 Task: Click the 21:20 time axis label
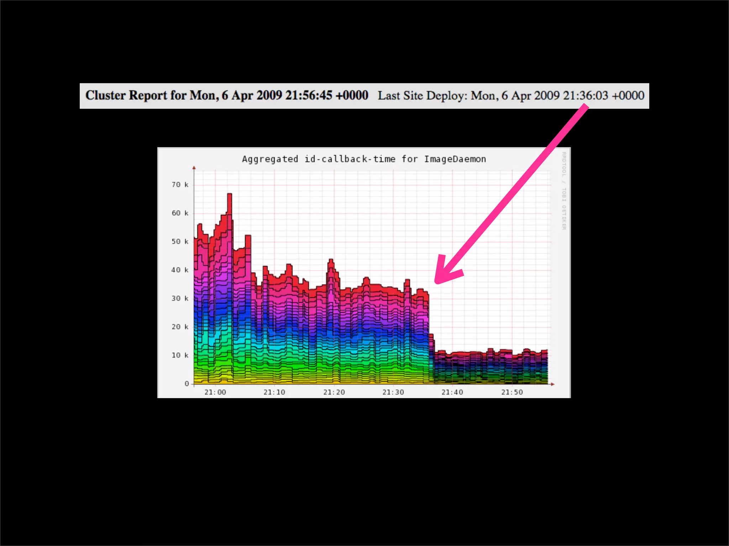[x=334, y=392]
